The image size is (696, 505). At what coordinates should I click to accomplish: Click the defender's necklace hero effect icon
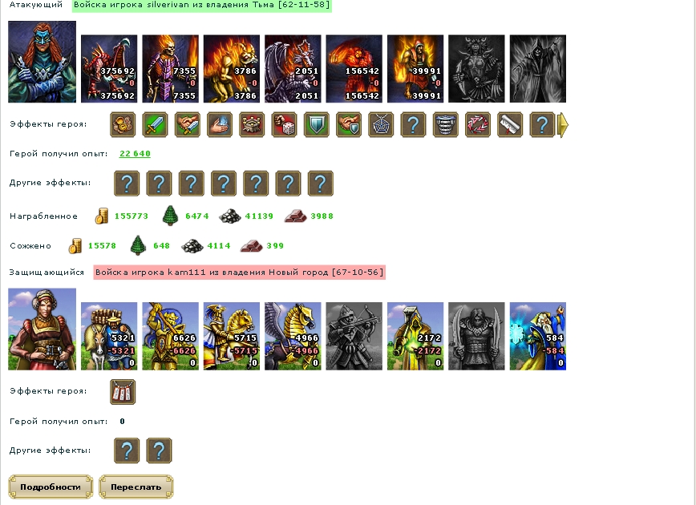pyautogui.click(x=123, y=392)
